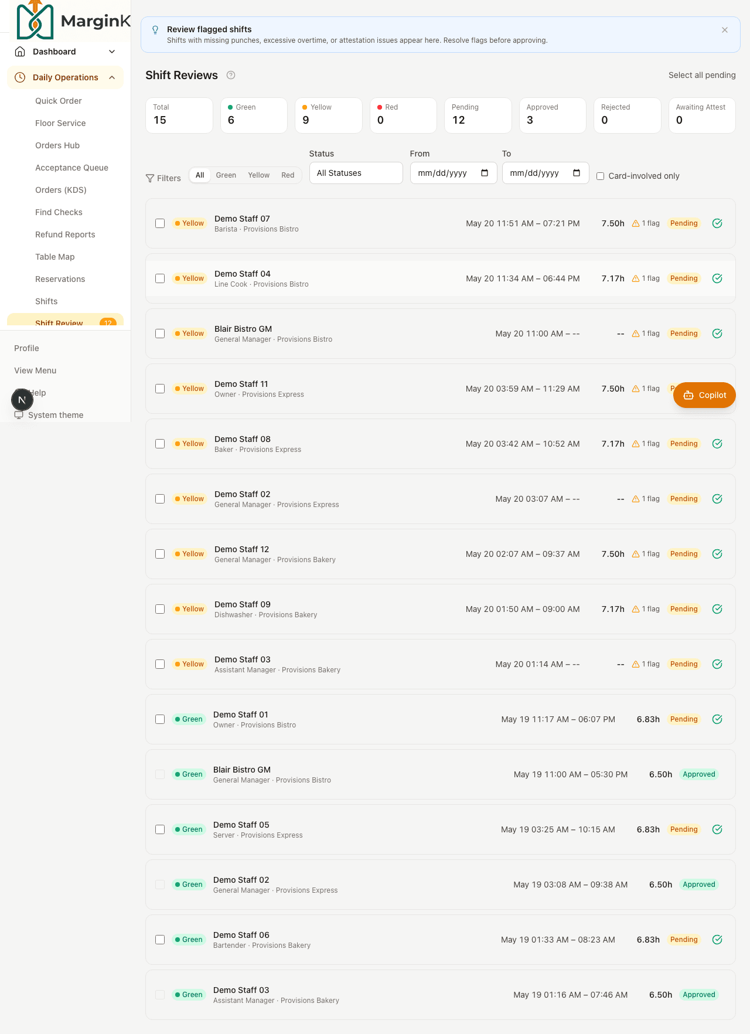
Task: Click Select all pending
Action: [702, 75]
